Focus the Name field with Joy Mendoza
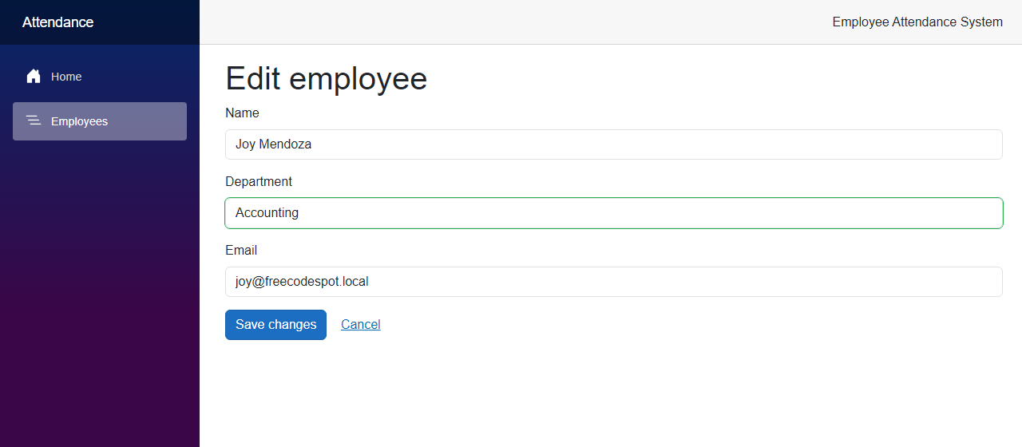This screenshot has height=447, width=1022. pos(613,144)
